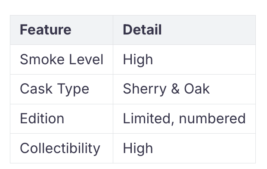Click the word Oak in the table

pyautogui.click(x=197, y=89)
